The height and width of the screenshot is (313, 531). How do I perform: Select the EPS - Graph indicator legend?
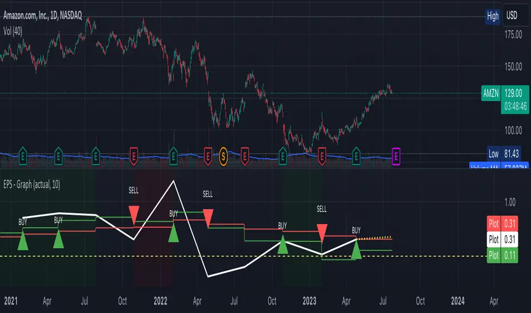(x=32, y=184)
